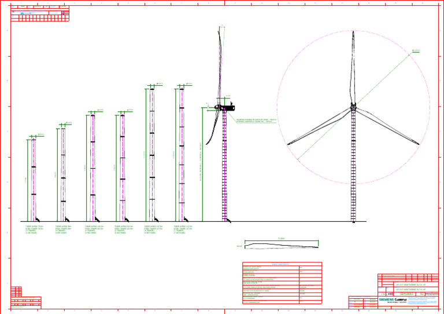Click the stamp block in top-left corner
Viewport: 444px width, 314px height.
click(40, 13)
